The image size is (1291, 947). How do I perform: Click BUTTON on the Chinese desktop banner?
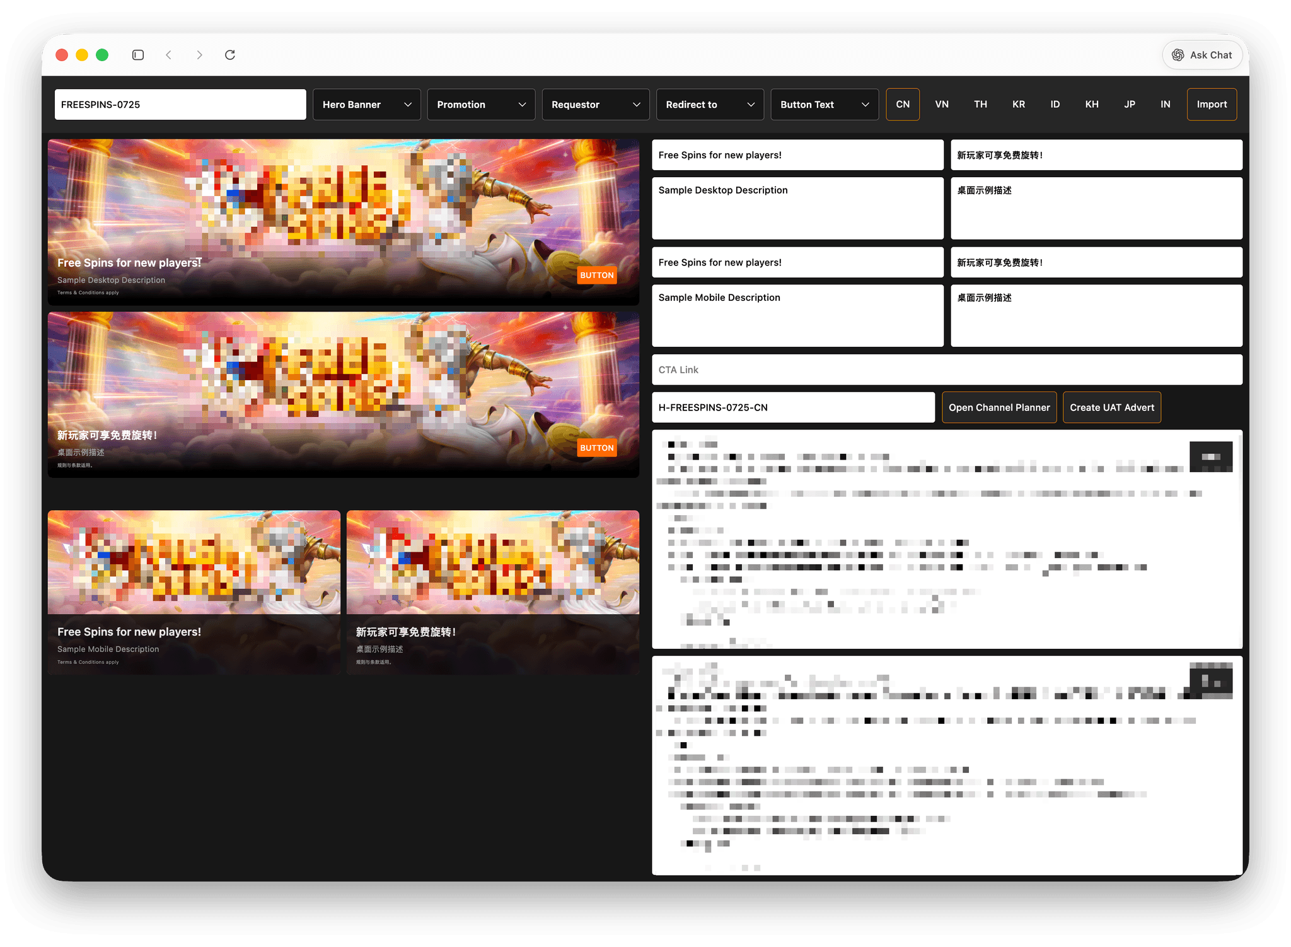point(596,448)
